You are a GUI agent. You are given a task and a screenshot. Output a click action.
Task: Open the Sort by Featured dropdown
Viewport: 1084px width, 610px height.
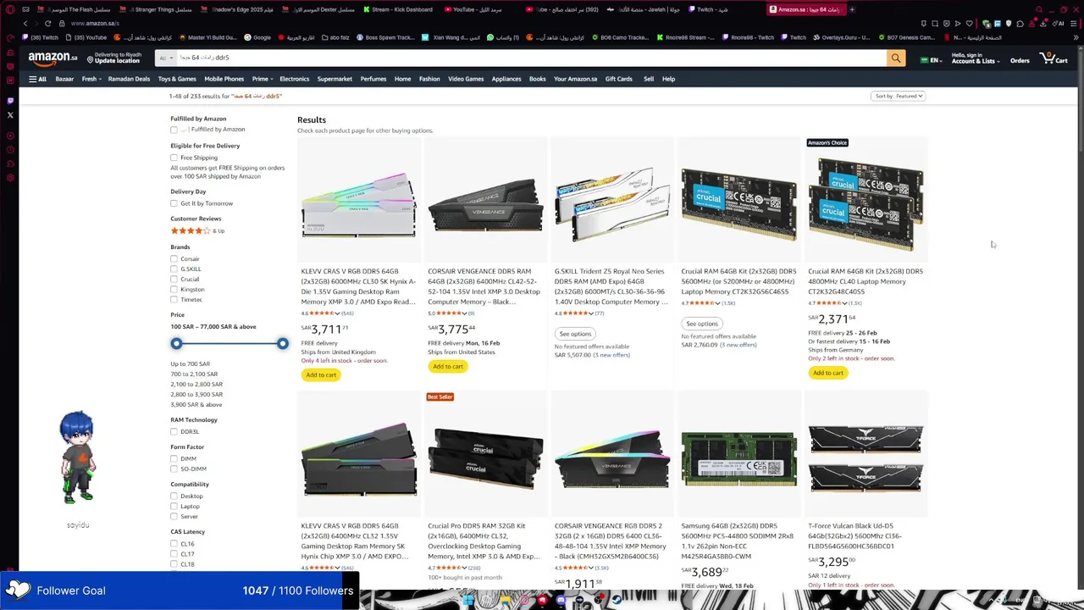click(x=898, y=96)
